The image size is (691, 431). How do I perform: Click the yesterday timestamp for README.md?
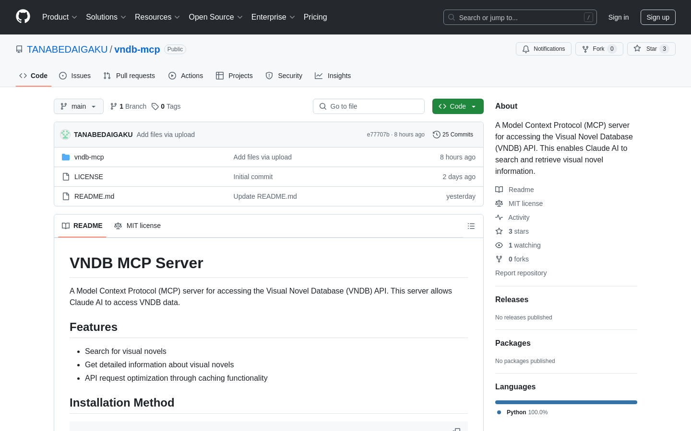coord(461,196)
